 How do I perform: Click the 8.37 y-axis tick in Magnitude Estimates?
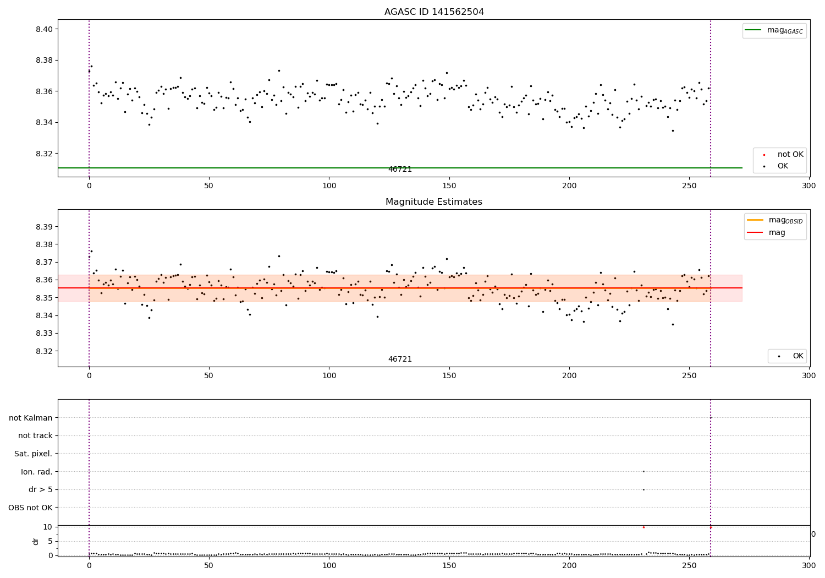[x=44, y=262]
